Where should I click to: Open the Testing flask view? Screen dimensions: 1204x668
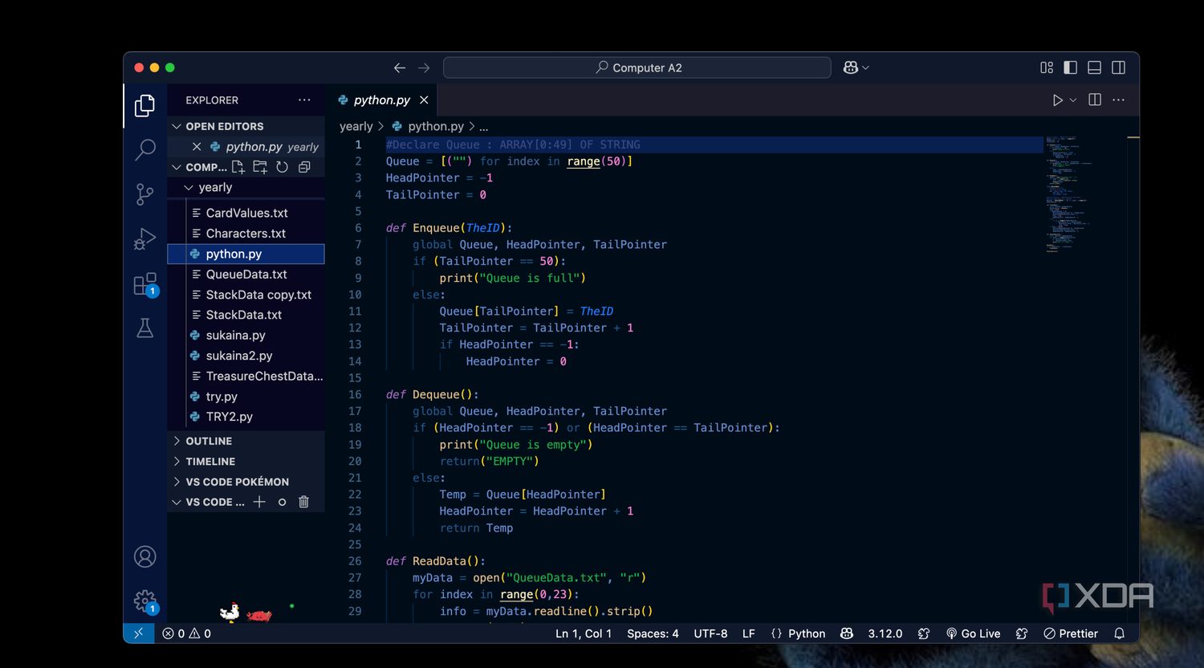tap(145, 328)
